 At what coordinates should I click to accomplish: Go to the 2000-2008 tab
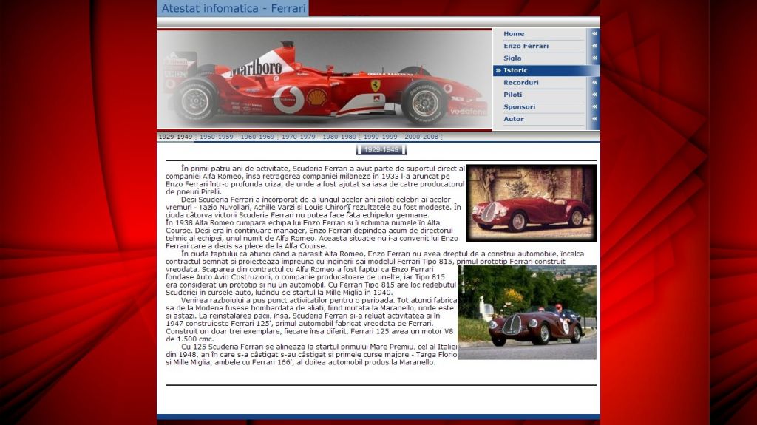pyautogui.click(x=421, y=137)
